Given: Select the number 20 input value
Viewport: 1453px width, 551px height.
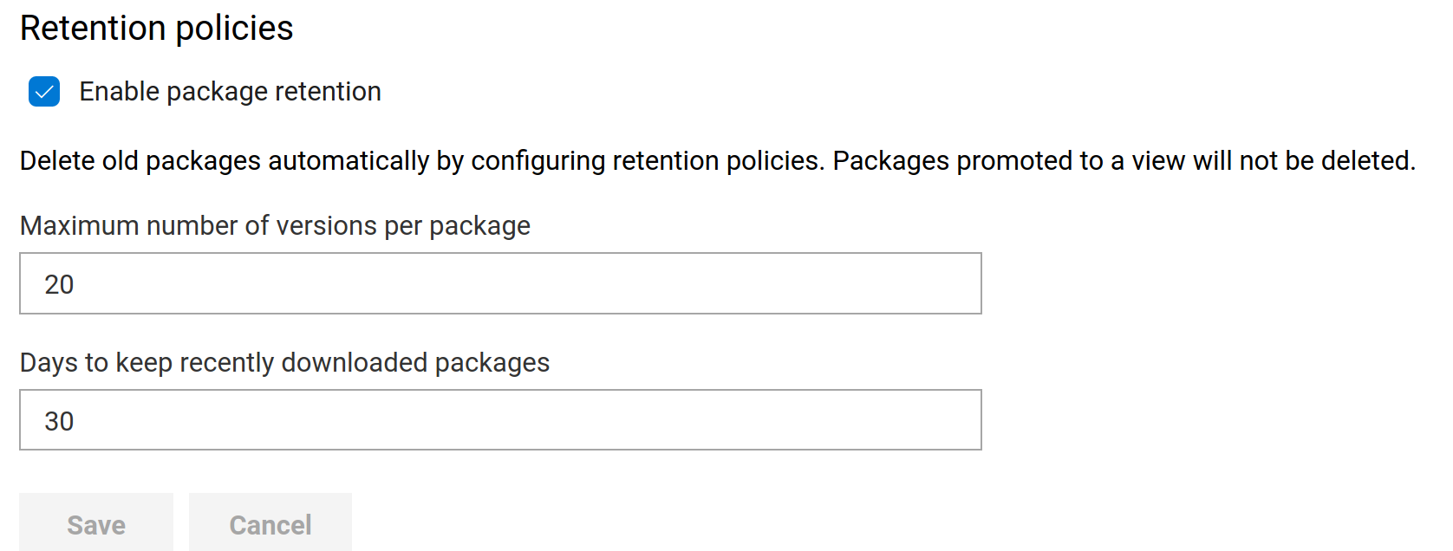Looking at the screenshot, I should [x=59, y=284].
